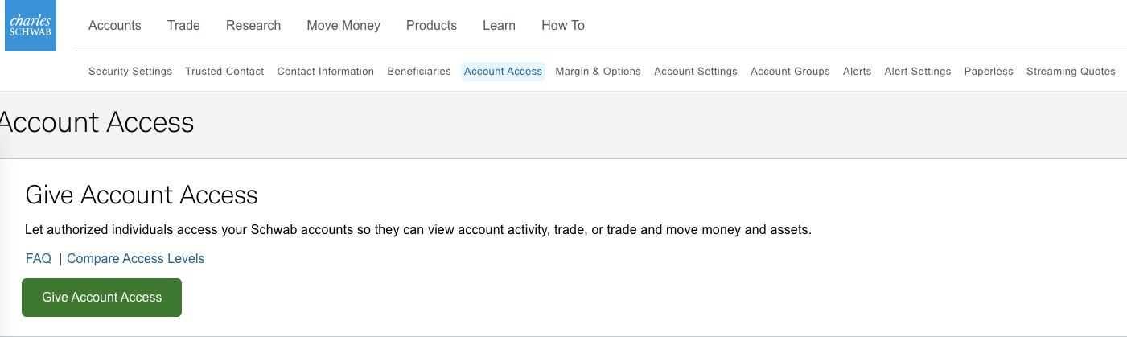Screen dimensions: 1127x337
Task: Go to Account Groups tab
Action: [790, 72]
